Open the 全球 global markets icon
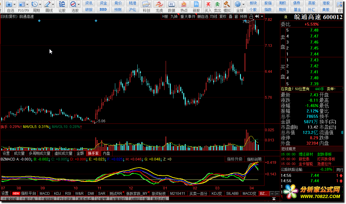 [x=238, y=4]
